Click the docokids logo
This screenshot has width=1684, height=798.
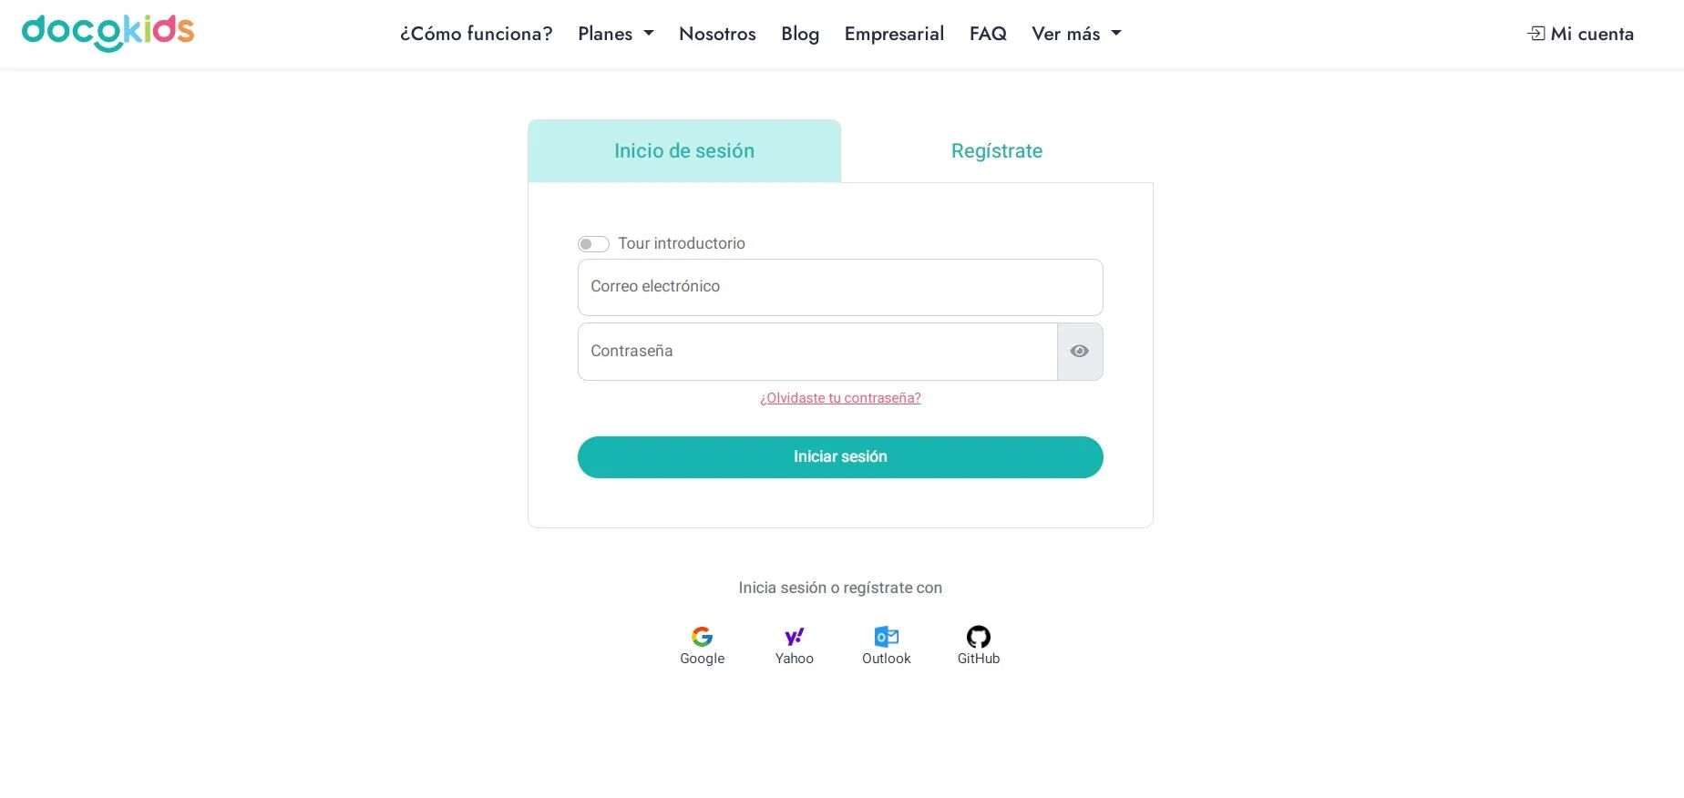tap(108, 33)
